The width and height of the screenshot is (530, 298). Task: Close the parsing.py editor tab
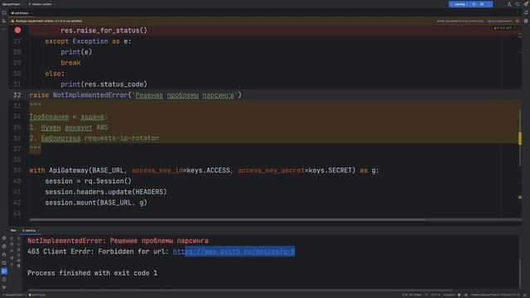click(x=31, y=13)
